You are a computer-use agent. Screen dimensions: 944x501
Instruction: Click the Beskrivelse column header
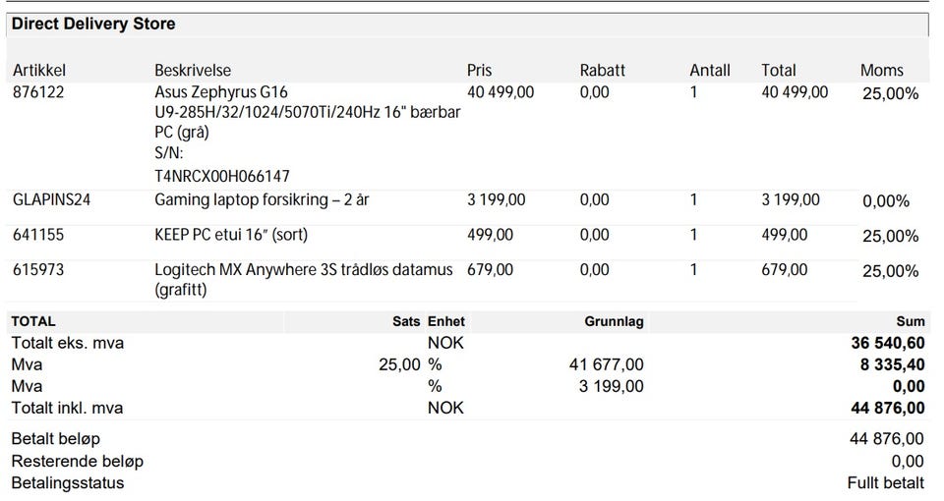[193, 70]
